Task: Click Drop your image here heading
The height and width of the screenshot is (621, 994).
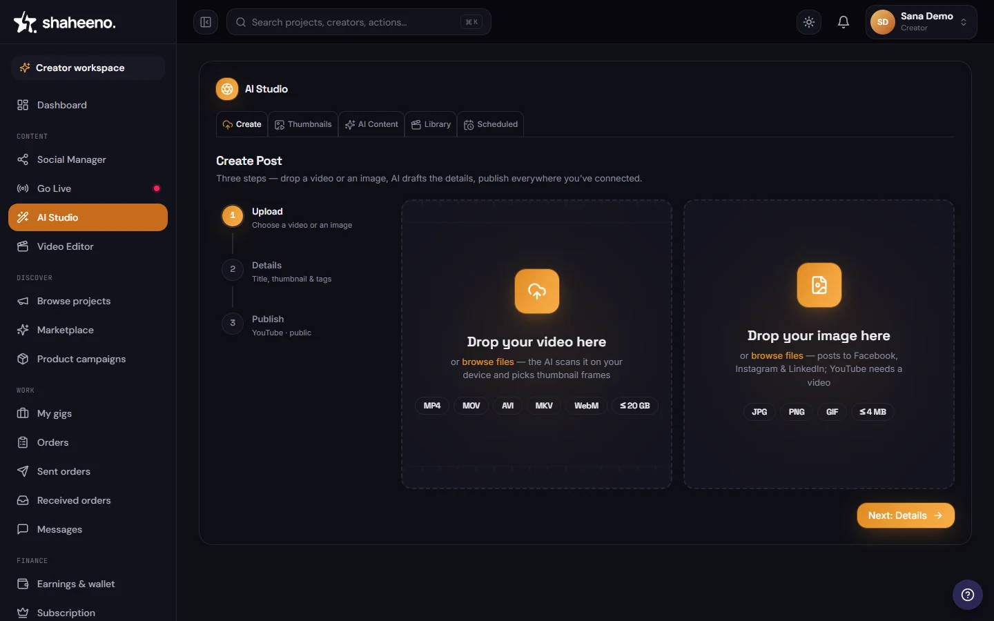Action: 819,335
